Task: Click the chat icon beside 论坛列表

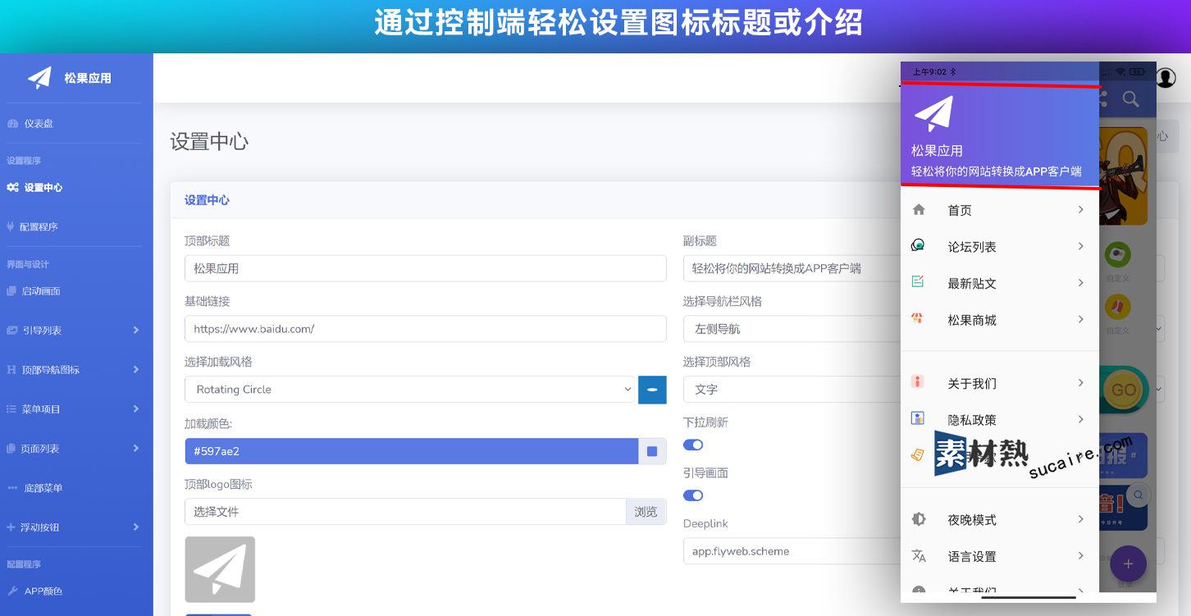Action: click(x=919, y=246)
